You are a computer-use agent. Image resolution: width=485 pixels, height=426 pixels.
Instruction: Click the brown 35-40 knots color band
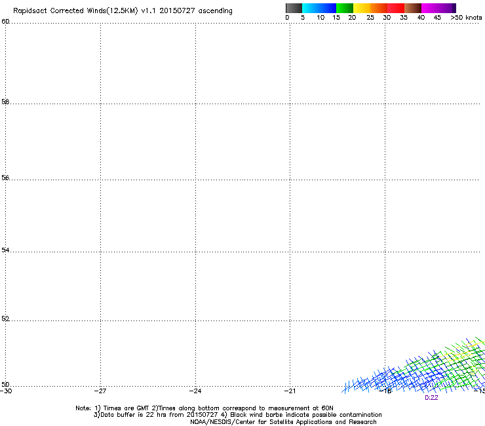(413, 8)
